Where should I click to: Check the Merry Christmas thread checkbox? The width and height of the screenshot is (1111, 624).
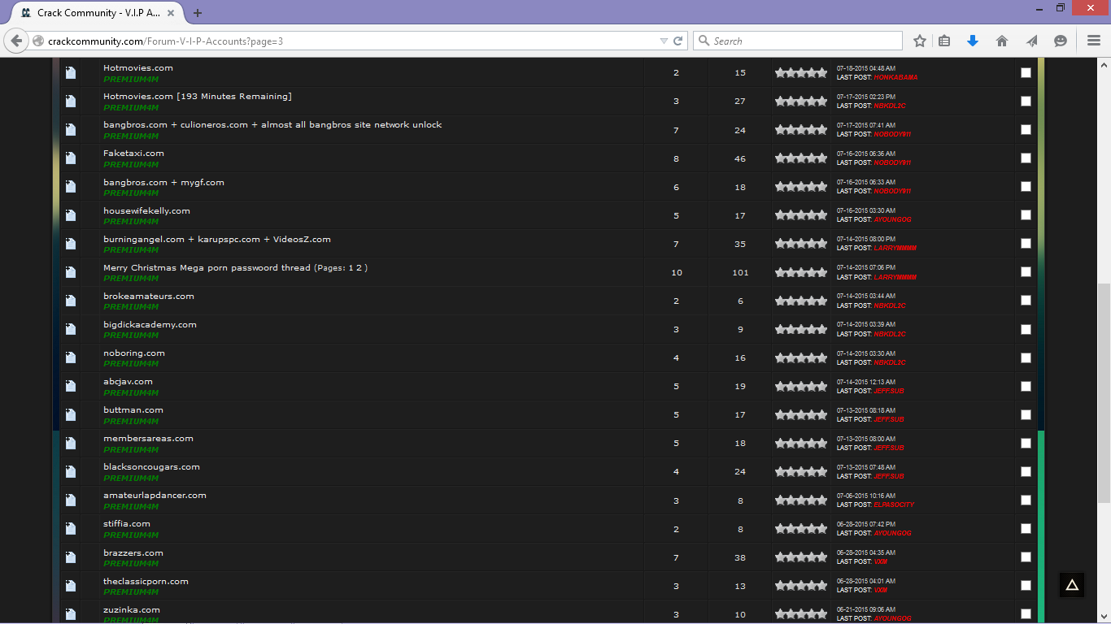pyautogui.click(x=1026, y=272)
